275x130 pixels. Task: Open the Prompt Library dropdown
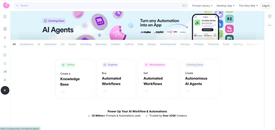click(x=202, y=6)
